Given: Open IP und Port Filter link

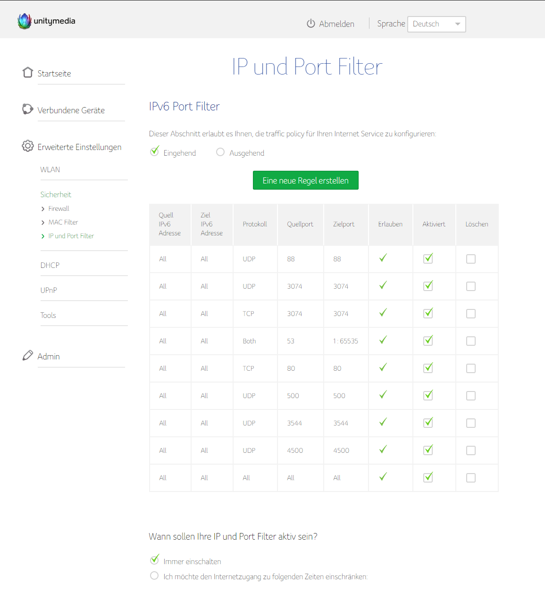Looking at the screenshot, I should tap(71, 236).
